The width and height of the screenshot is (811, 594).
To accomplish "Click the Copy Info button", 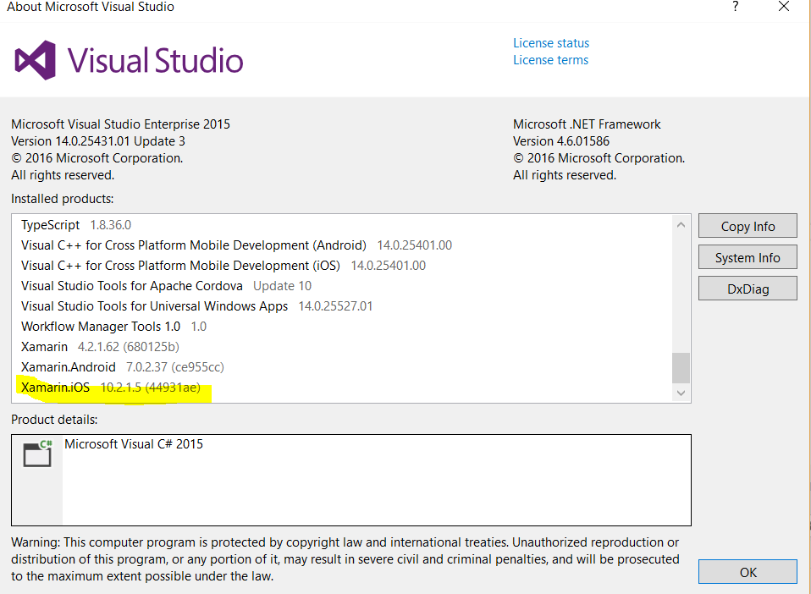I will (748, 226).
